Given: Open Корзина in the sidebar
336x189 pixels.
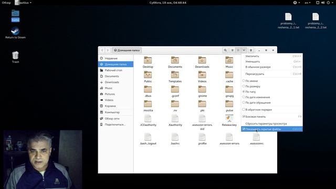Looking at the screenshot, I should tap(115, 106).
